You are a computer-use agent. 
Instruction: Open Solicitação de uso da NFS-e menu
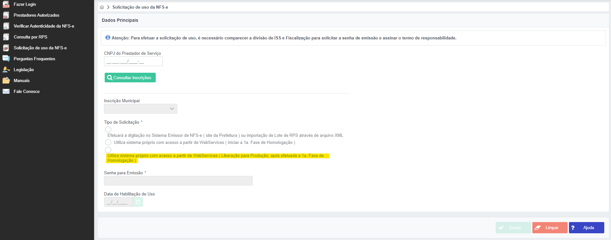coord(40,48)
